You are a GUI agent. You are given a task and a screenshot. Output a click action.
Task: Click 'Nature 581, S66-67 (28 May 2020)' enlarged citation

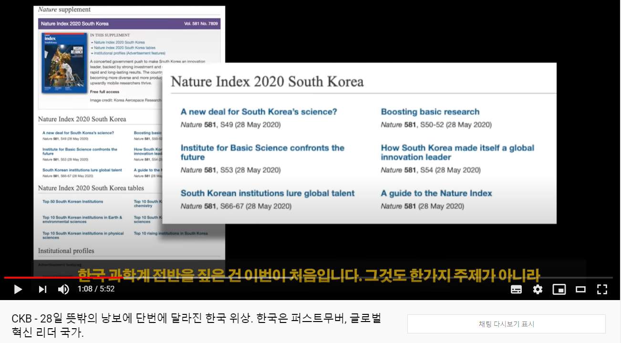point(236,207)
